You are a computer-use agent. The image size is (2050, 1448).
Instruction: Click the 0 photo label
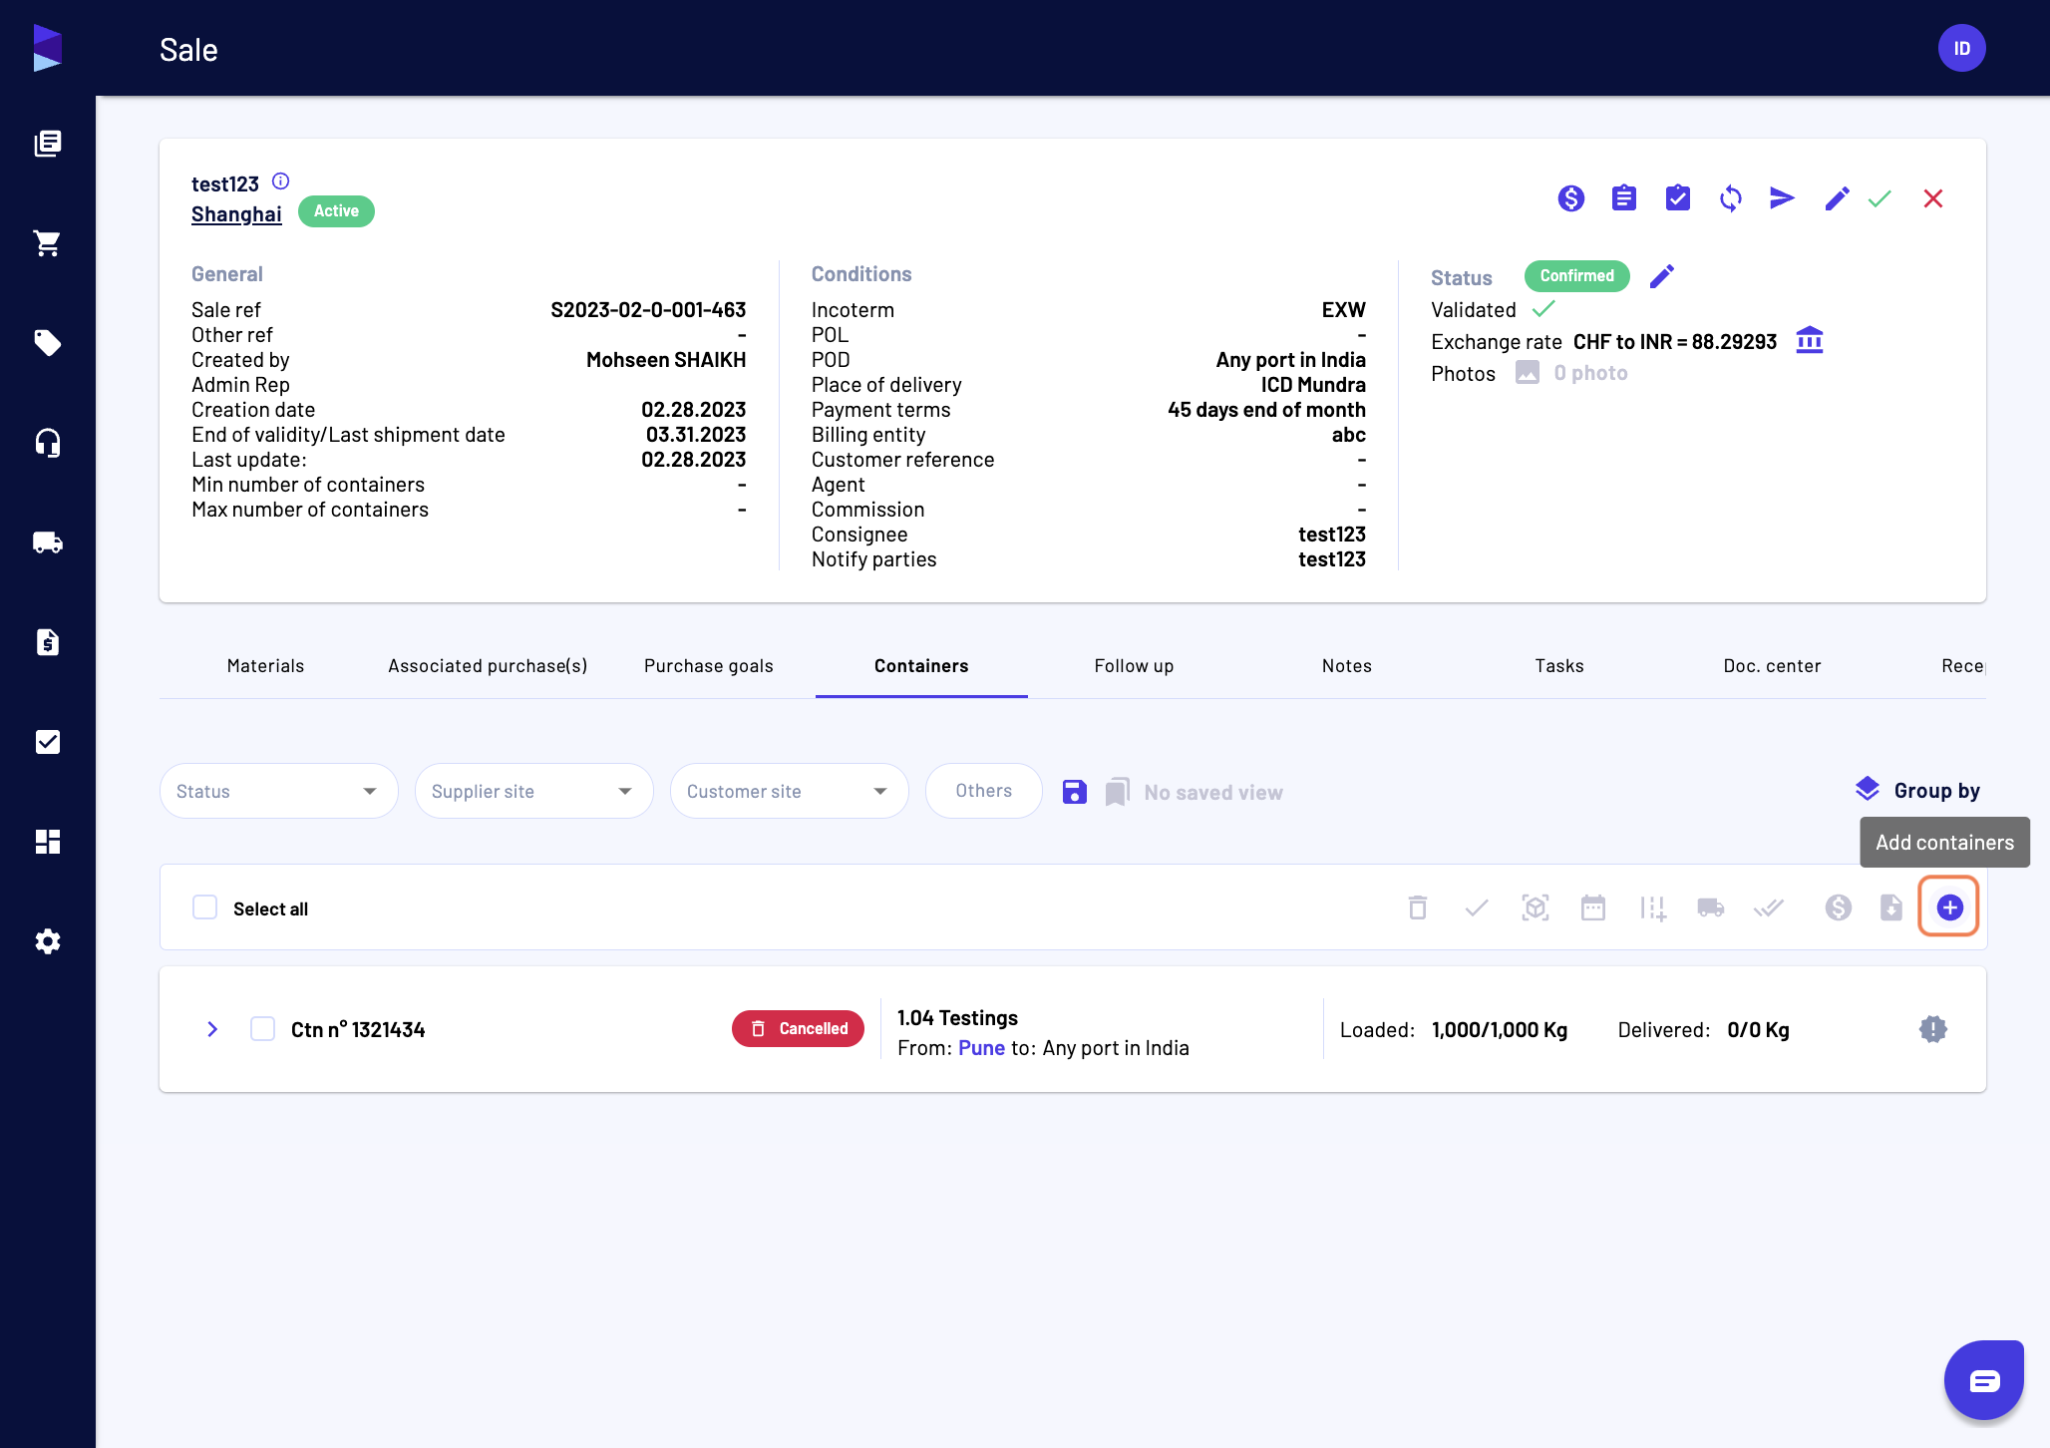[1590, 373]
